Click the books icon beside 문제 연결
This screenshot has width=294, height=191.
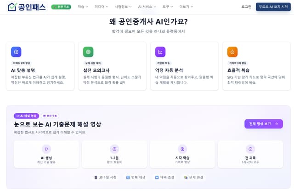pos(186,177)
